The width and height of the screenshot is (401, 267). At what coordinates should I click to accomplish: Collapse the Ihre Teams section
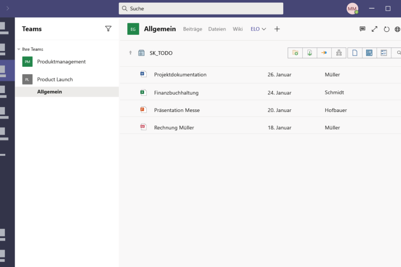[19, 50]
